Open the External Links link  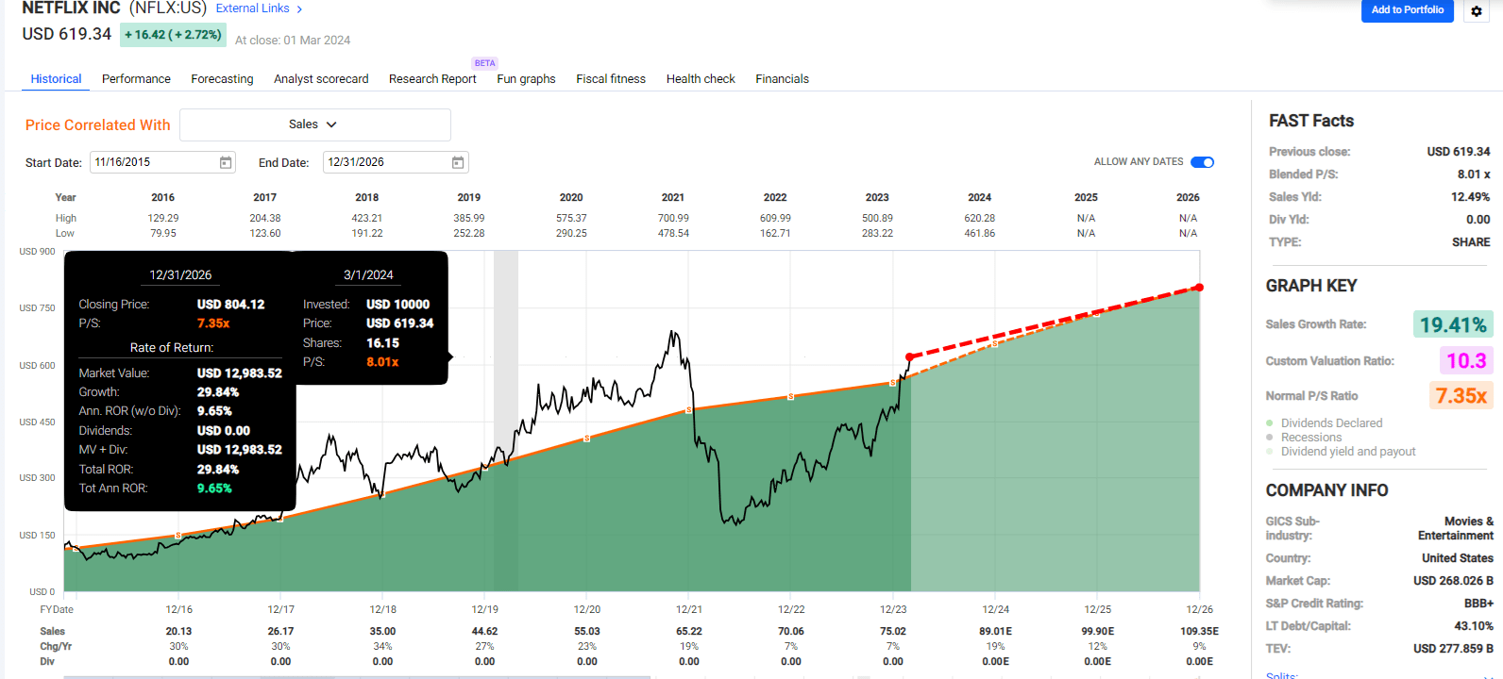click(253, 8)
